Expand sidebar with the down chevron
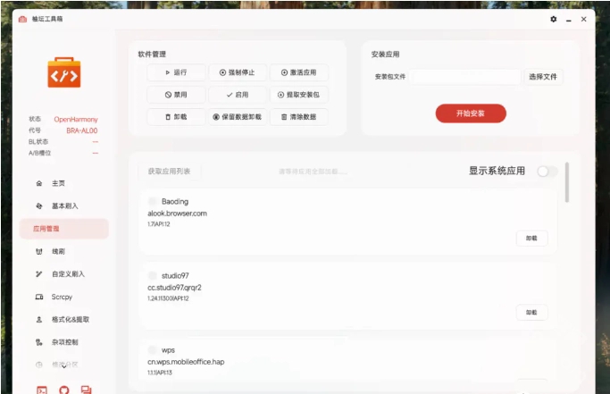The height and width of the screenshot is (394, 610). [64, 366]
